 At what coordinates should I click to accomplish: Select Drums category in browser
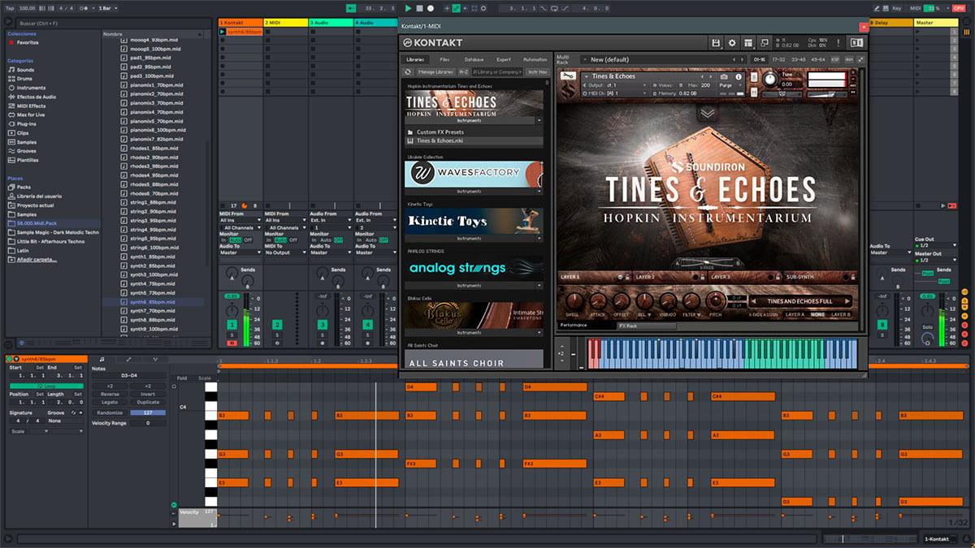[x=25, y=79]
